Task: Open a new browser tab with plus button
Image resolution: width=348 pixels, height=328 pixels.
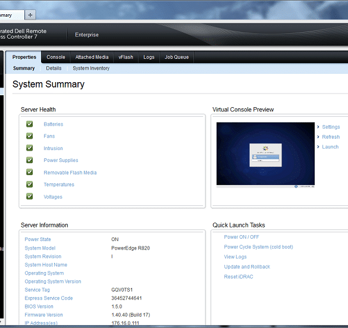Action: pyautogui.click(x=30, y=15)
